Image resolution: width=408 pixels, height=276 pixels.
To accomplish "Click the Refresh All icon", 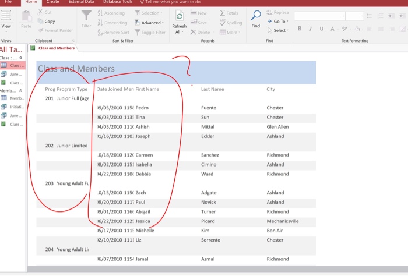I will click(x=180, y=16).
